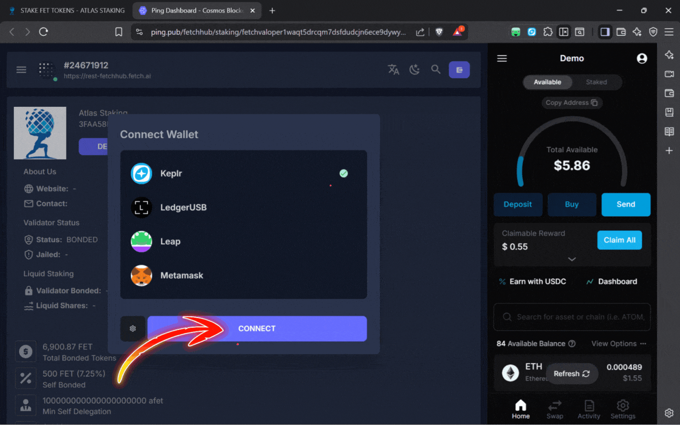
Task: Open the wallet connection settings gear beside CONNECT
Action: tap(132, 328)
